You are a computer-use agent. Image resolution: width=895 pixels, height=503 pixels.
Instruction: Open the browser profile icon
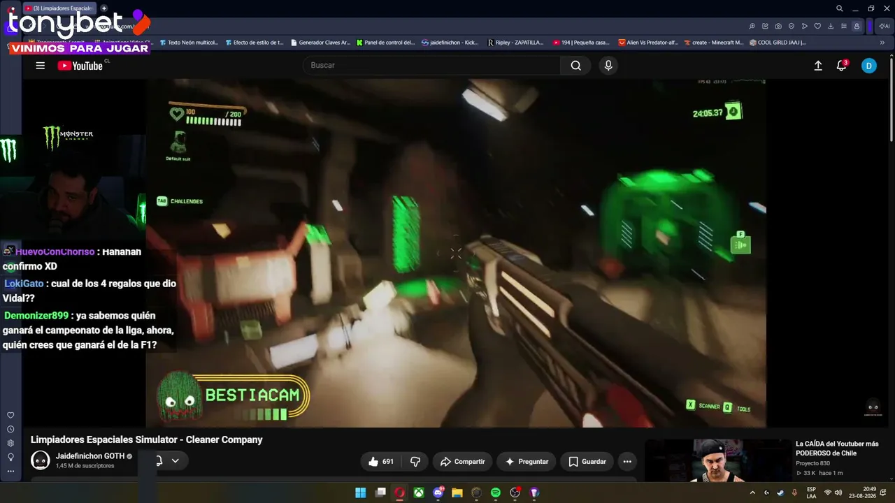click(857, 27)
